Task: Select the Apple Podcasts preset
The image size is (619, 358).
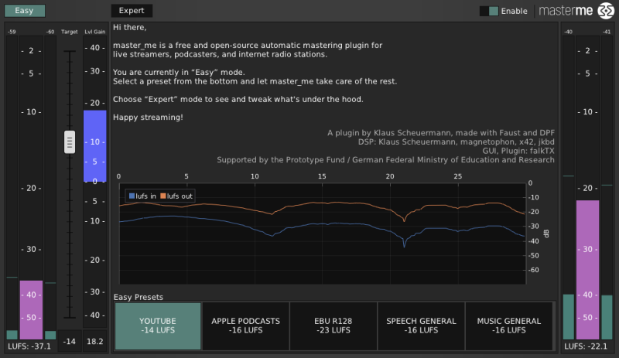Action: click(246, 326)
